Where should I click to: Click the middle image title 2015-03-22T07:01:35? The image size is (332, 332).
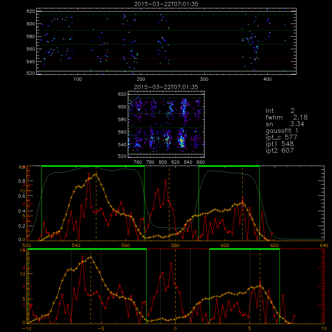pyautogui.click(x=166, y=87)
